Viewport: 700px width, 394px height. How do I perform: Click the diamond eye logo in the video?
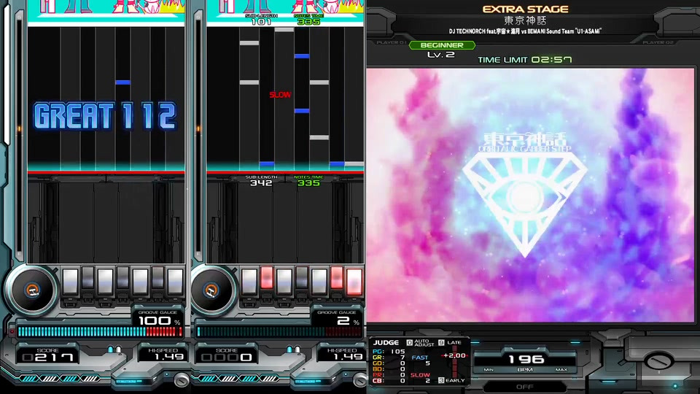coord(524,204)
